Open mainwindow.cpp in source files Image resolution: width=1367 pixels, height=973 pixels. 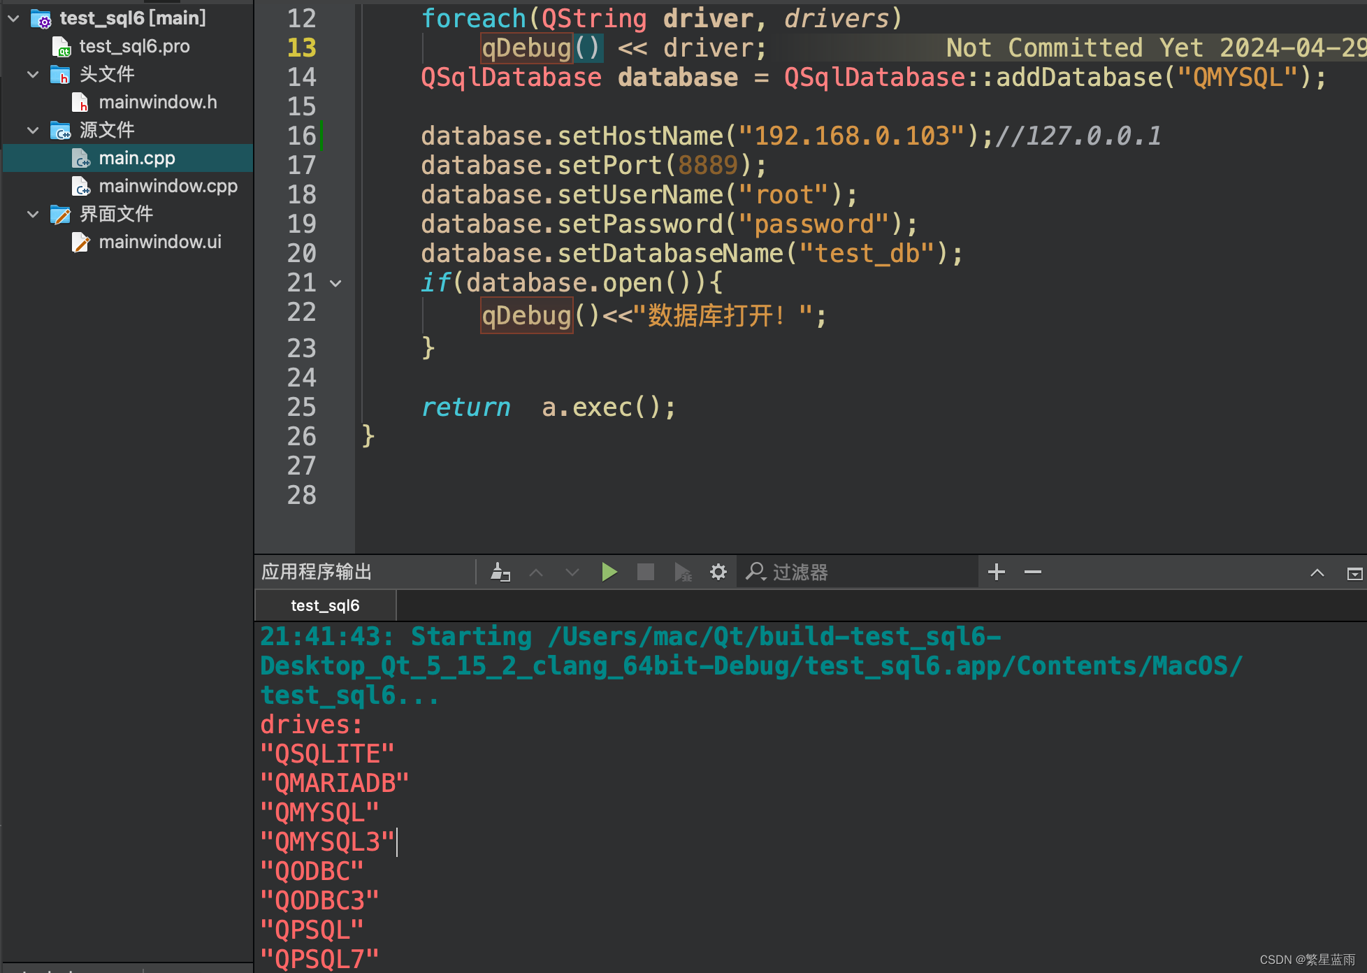168,186
